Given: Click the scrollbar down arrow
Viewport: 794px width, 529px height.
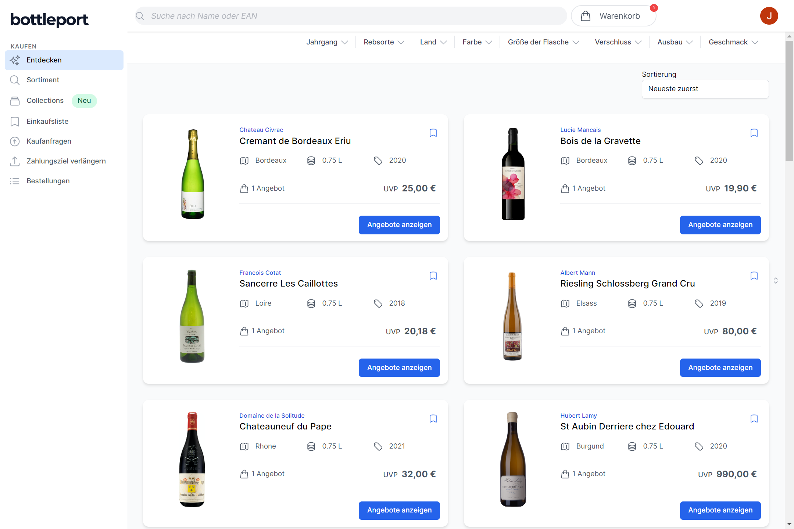Looking at the screenshot, I should coord(789,524).
